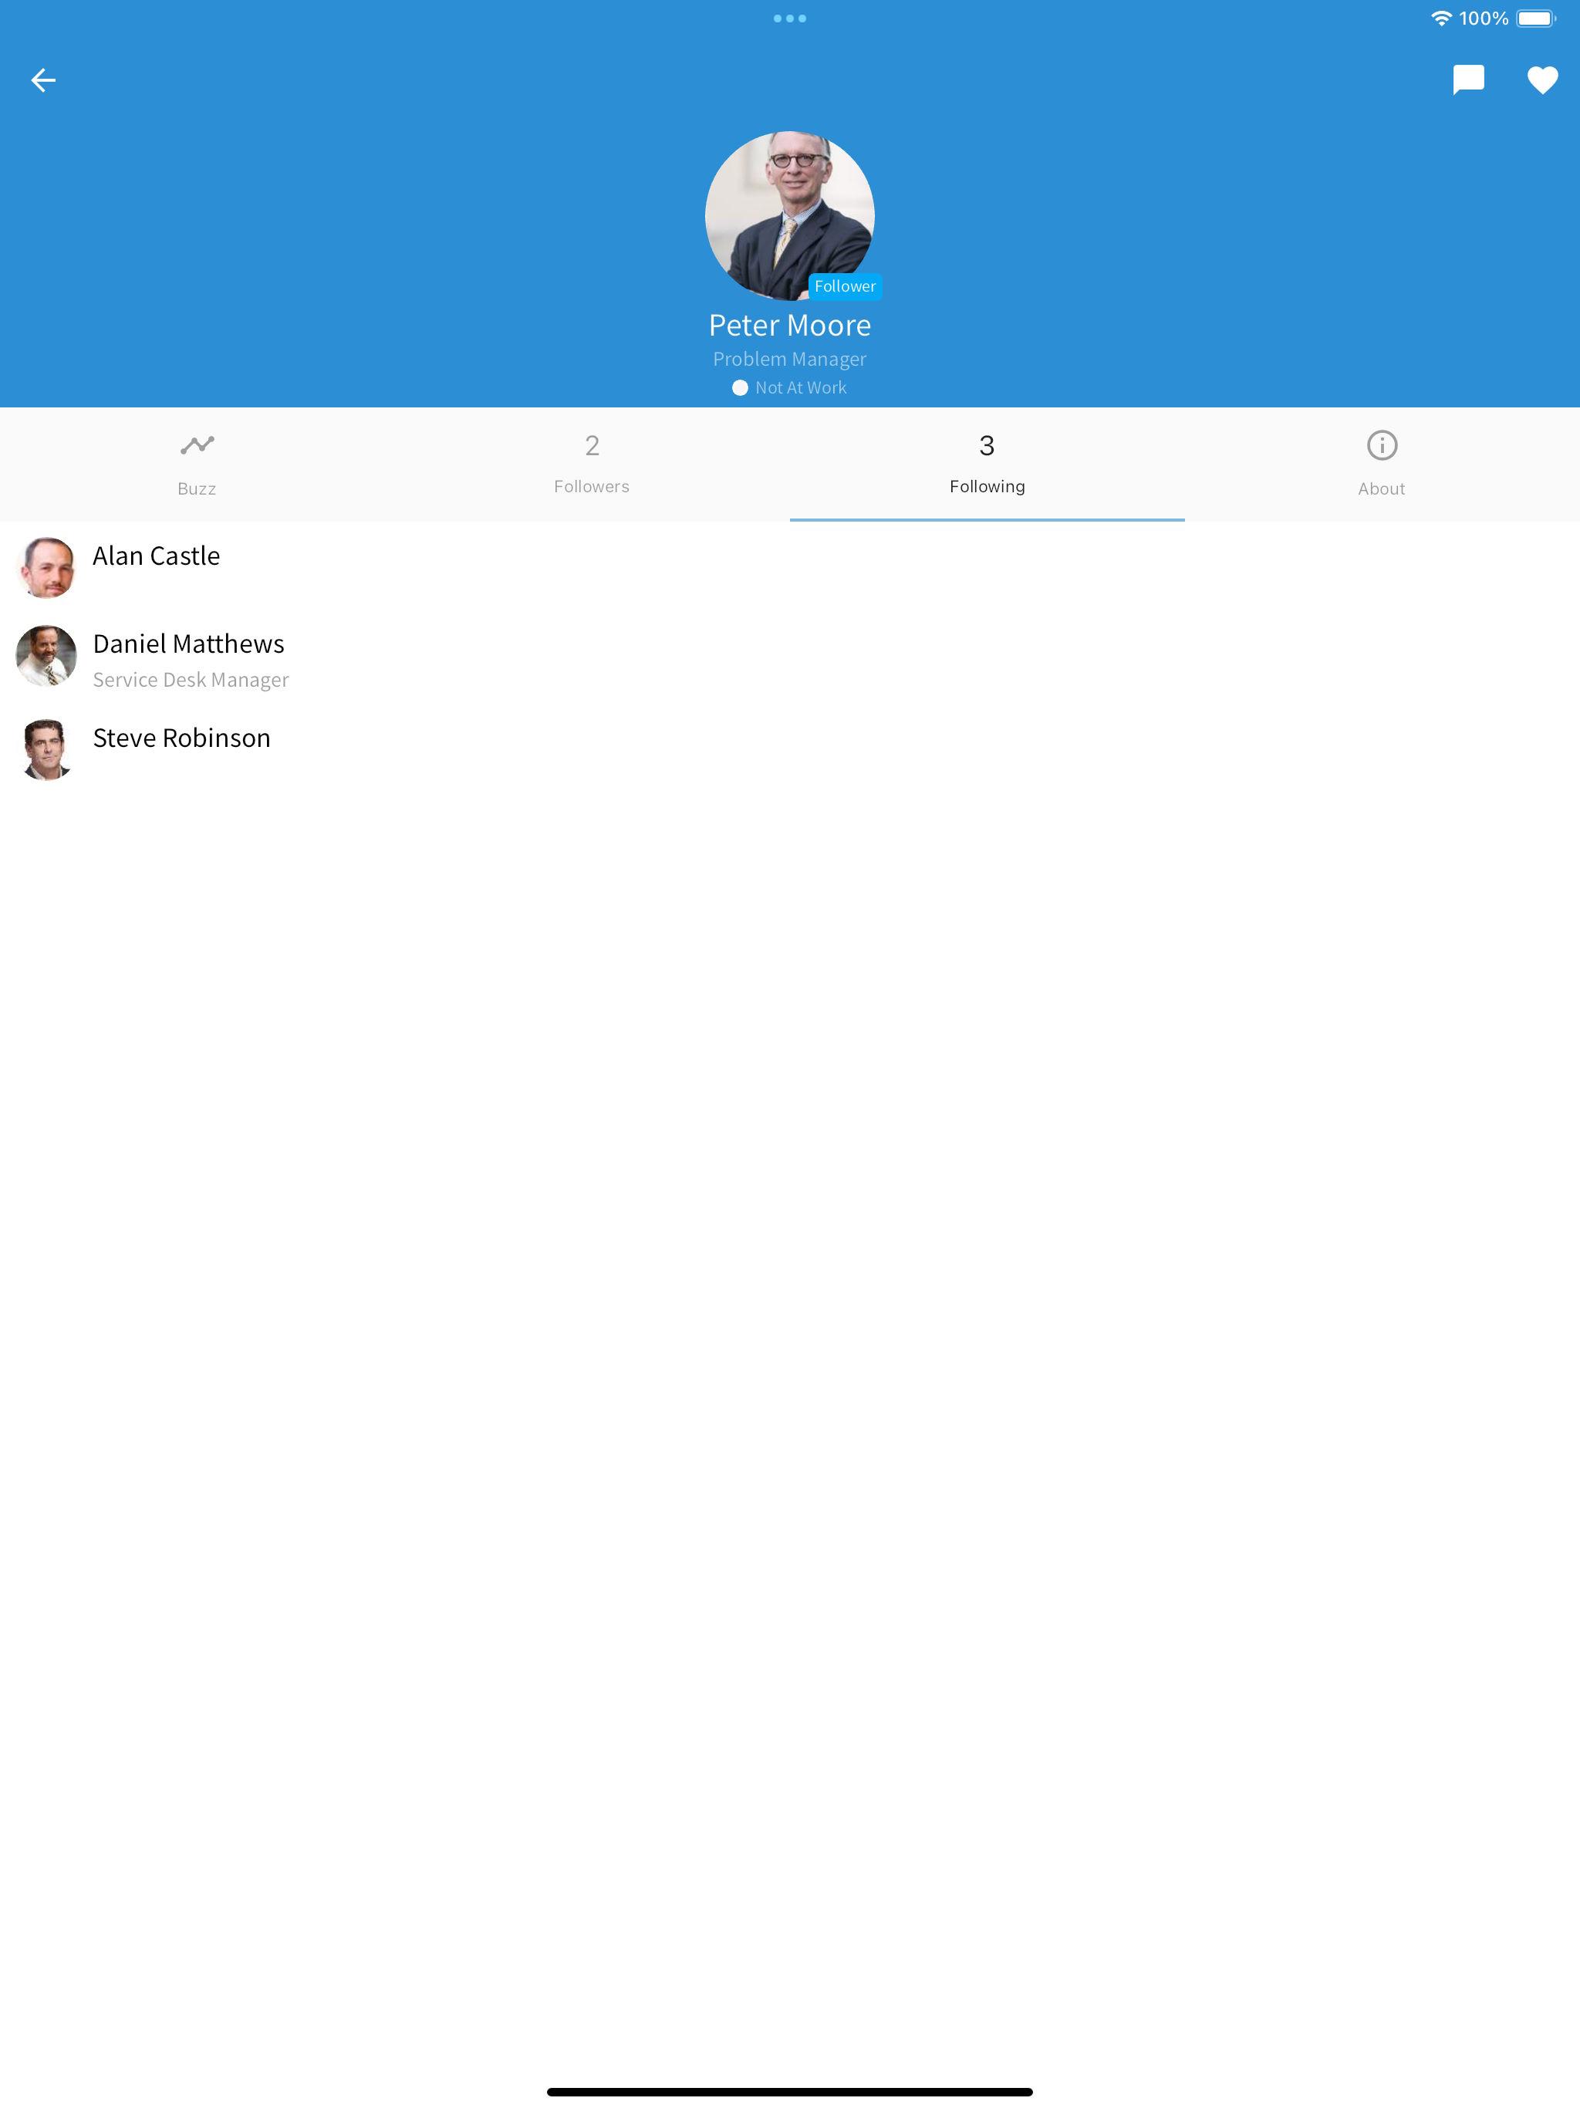Viewport: 1580px width, 2108px height.
Task: Open Daniel Matthews' avatar
Action: tap(46, 656)
